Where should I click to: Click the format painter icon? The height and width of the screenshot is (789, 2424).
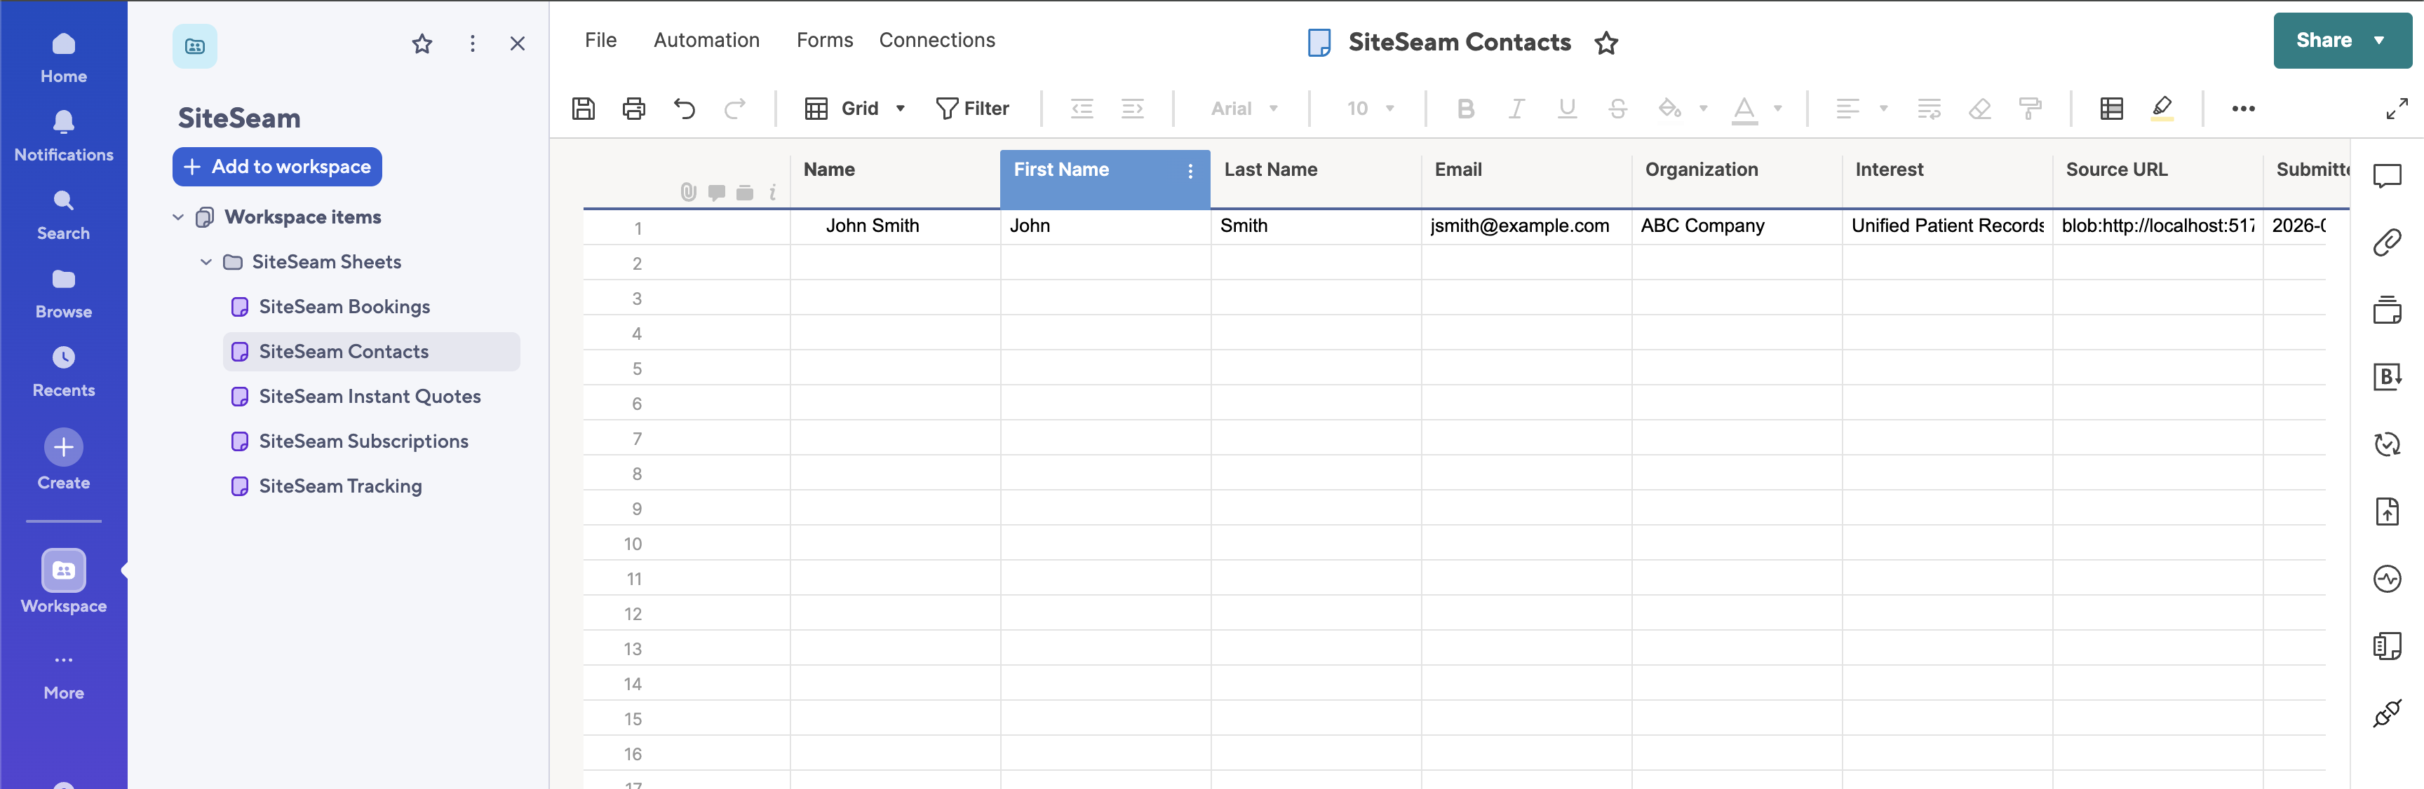tap(2031, 108)
